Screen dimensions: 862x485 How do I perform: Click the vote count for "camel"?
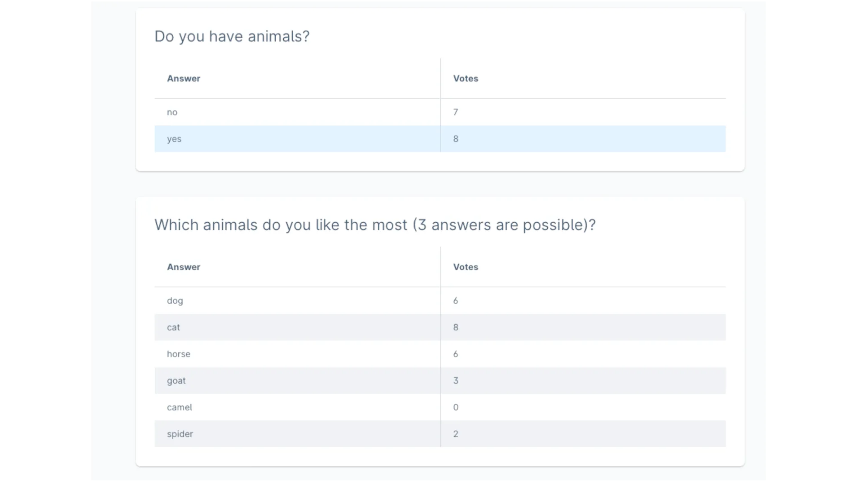pos(456,407)
